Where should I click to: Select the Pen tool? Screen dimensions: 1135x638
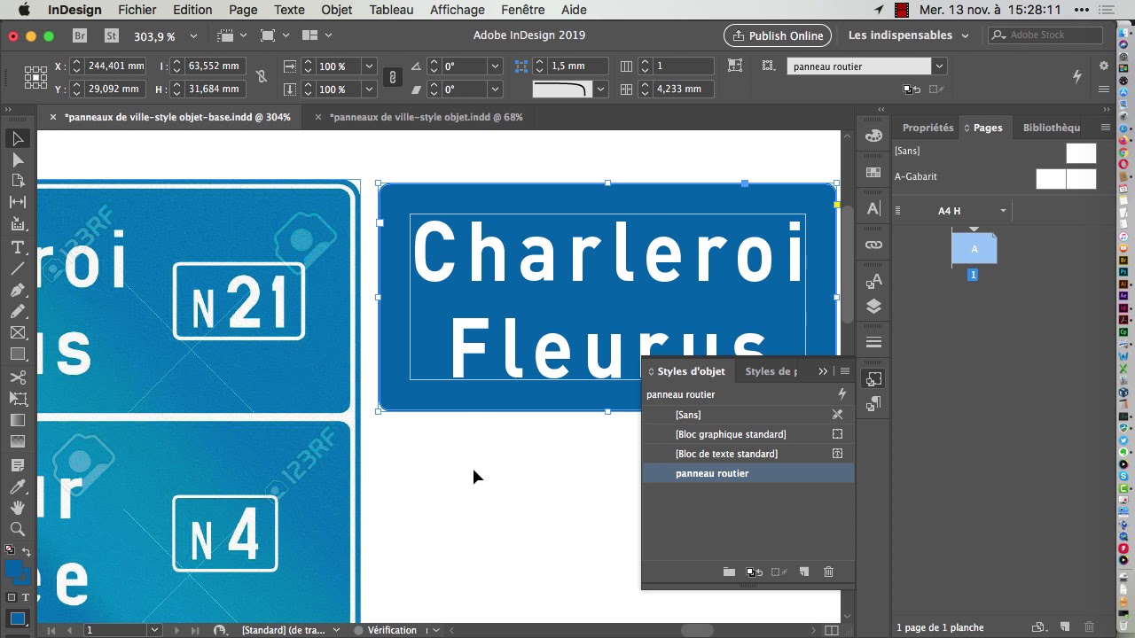pos(18,290)
